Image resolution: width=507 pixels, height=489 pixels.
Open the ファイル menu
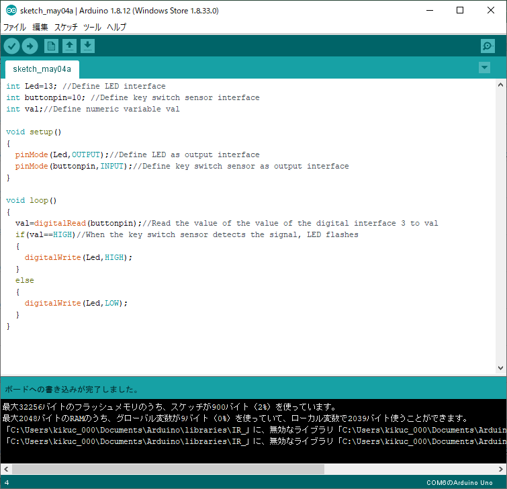click(15, 28)
